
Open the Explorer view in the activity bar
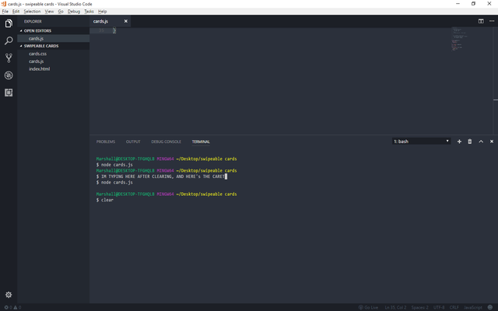click(x=9, y=23)
